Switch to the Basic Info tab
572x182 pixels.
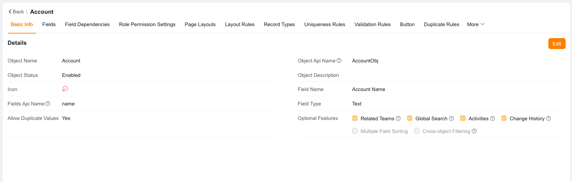pos(22,24)
